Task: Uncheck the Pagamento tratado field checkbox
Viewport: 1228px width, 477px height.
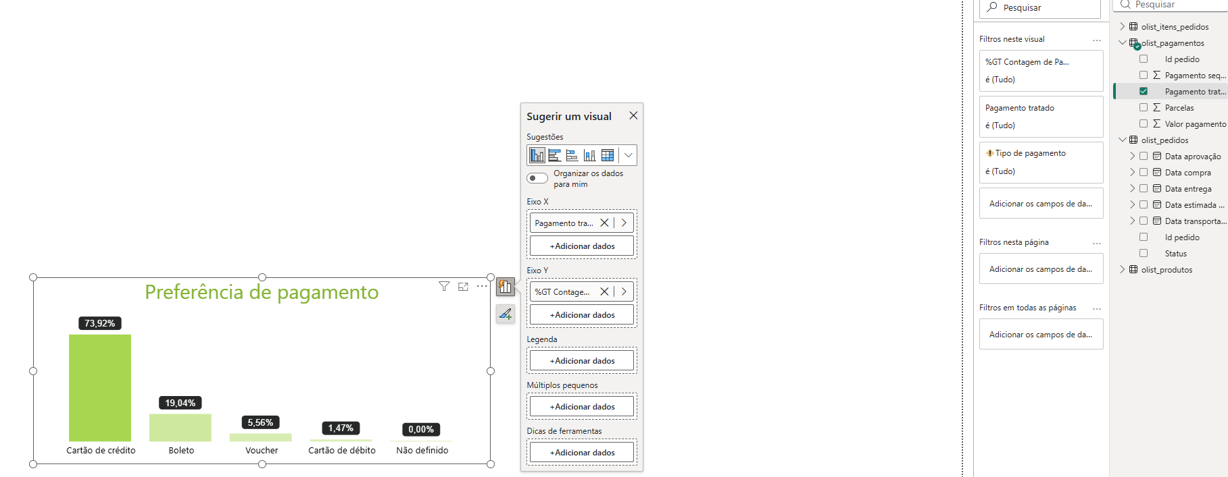Action: (x=1144, y=91)
